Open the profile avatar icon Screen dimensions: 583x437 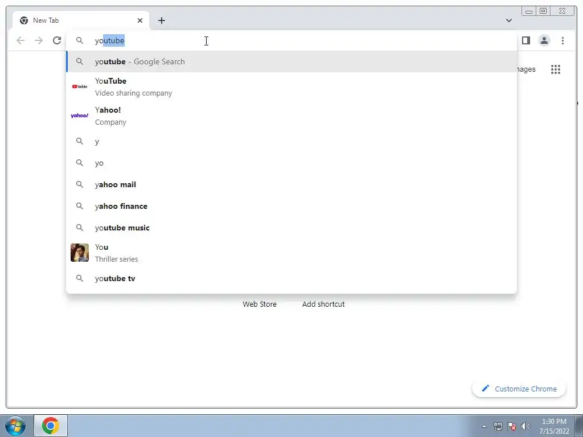coord(544,40)
